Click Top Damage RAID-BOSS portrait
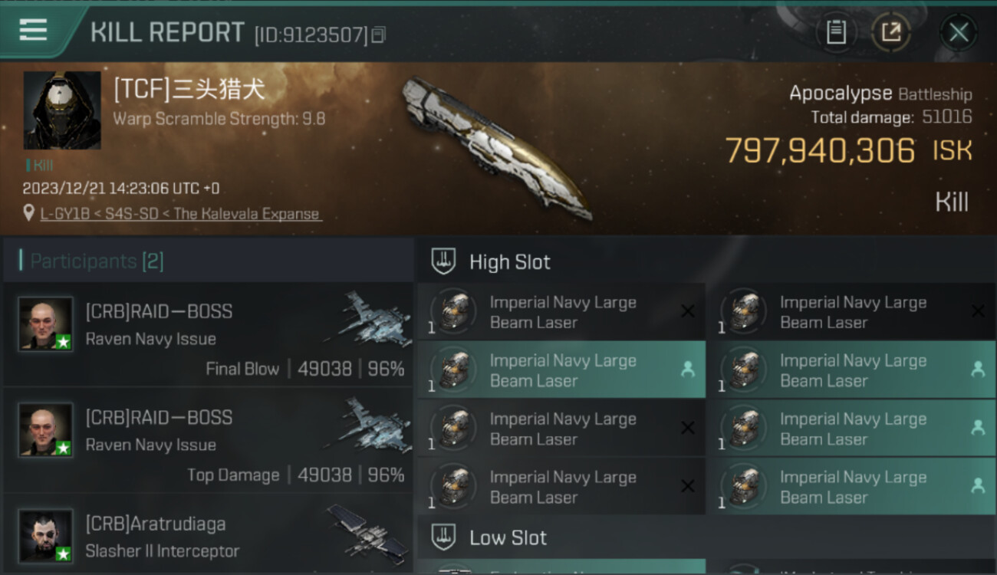Screen dimensions: 997x575 (46, 429)
